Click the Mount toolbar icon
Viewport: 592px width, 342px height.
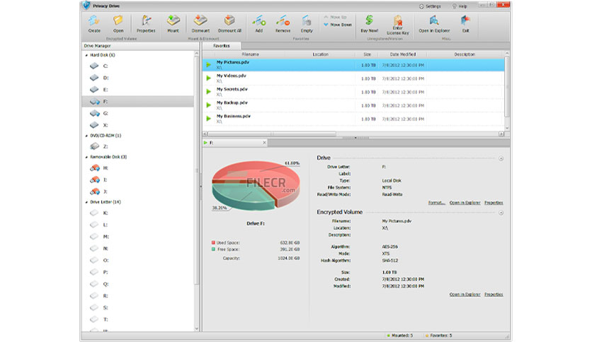coord(173,24)
